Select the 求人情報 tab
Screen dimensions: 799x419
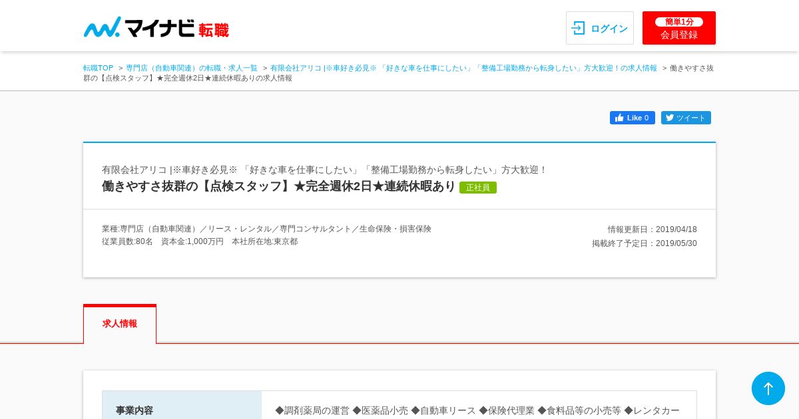(120, 324)
